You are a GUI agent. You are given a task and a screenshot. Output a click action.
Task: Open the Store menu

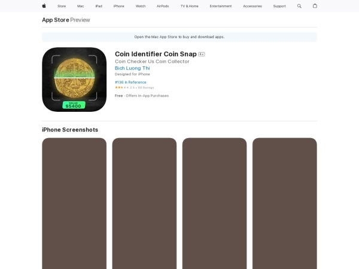62,6
